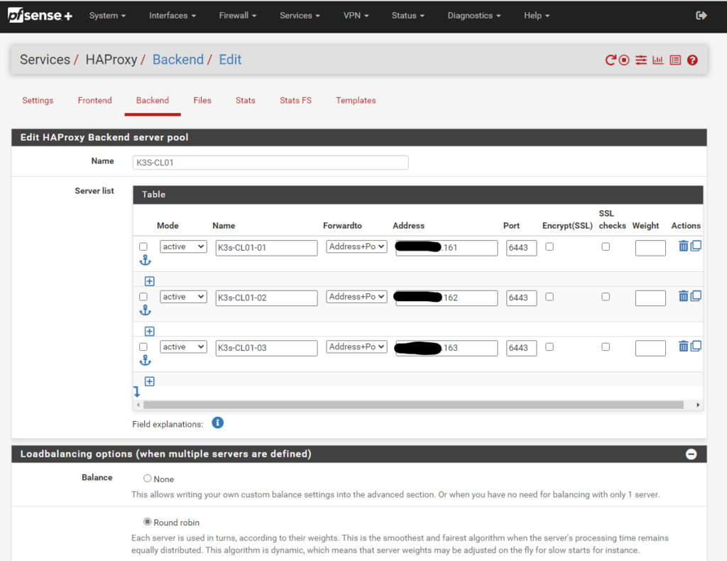This screenshot has height=561, width=727.
Task: Tick the row checkbox for K3s-CL01-03
Action: coord(143,347)
